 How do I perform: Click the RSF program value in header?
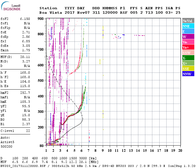[124, 13]
